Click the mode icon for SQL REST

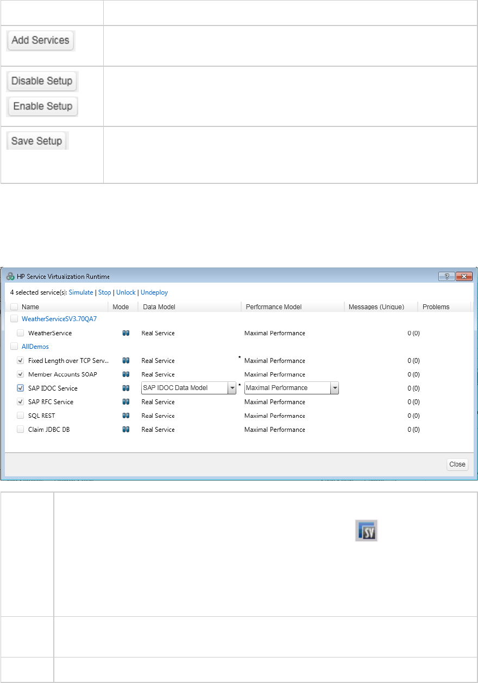coord(125,416)
